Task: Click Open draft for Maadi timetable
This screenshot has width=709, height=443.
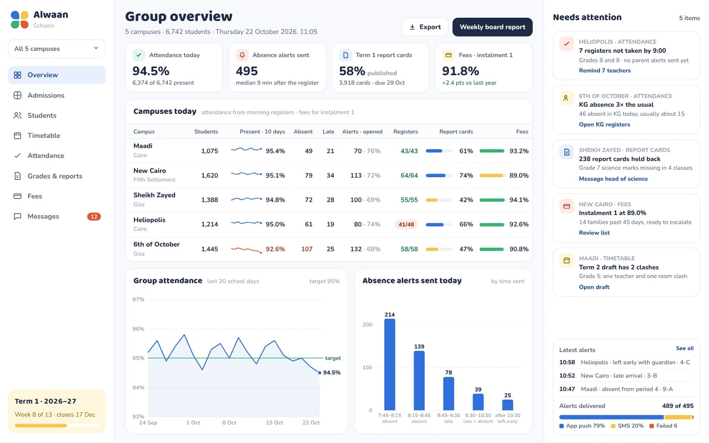Action: pos(594,287)
